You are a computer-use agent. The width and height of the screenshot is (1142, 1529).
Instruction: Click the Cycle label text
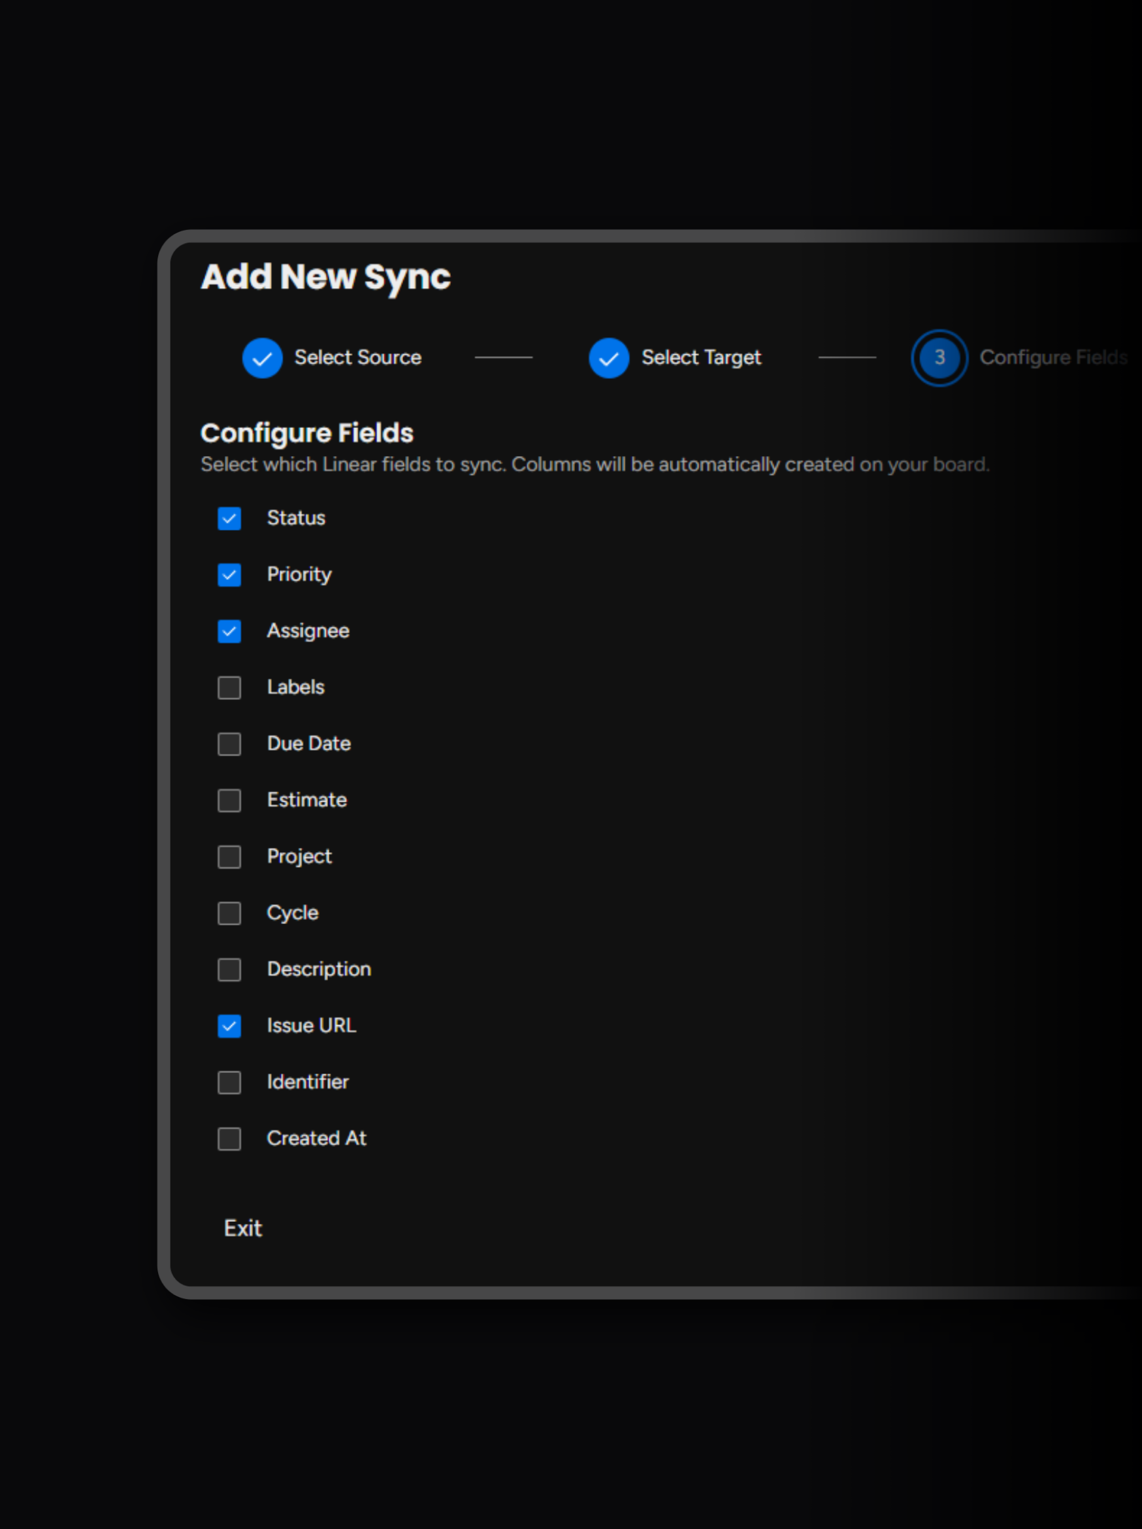pos(293,913)
